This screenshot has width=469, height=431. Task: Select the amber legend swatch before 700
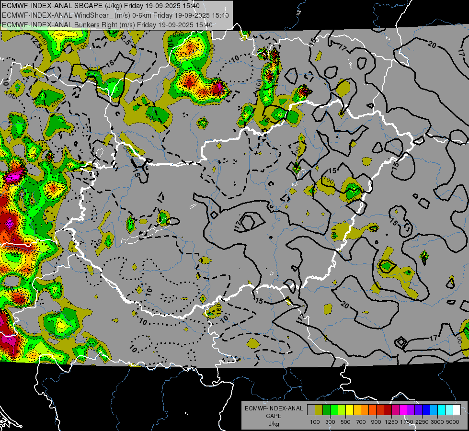tap(357, 409)
